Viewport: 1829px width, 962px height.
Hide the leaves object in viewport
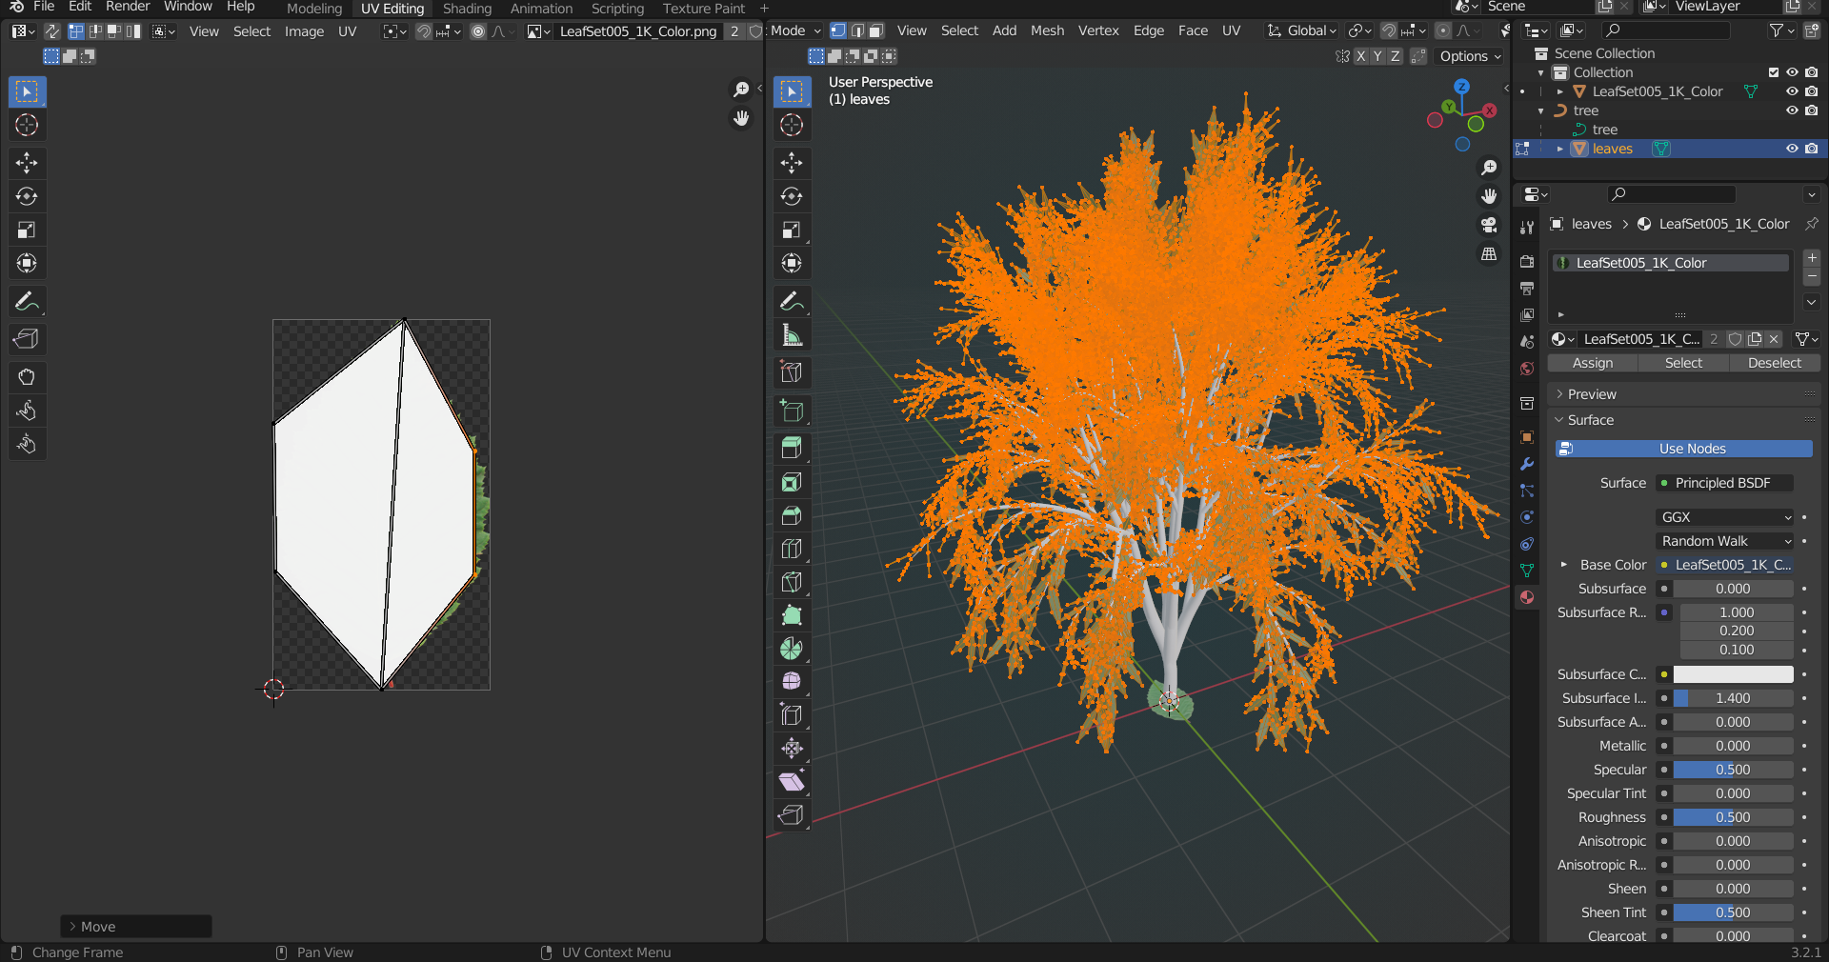point(1792,149)
